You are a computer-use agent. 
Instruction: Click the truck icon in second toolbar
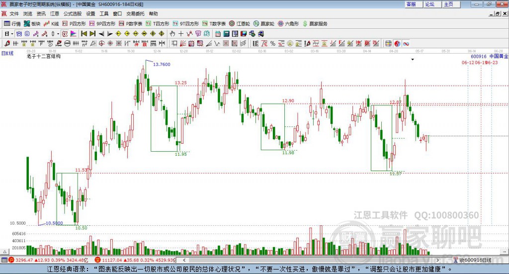click(x=260, y=33)
